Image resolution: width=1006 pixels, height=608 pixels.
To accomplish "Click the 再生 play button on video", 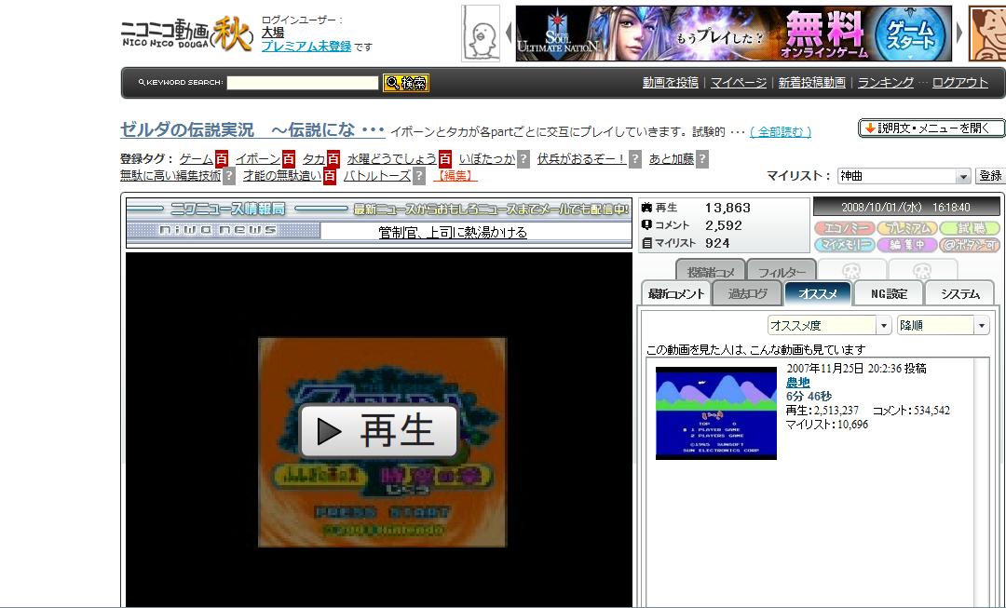I will pyautogui.click(x=378, y=431).
